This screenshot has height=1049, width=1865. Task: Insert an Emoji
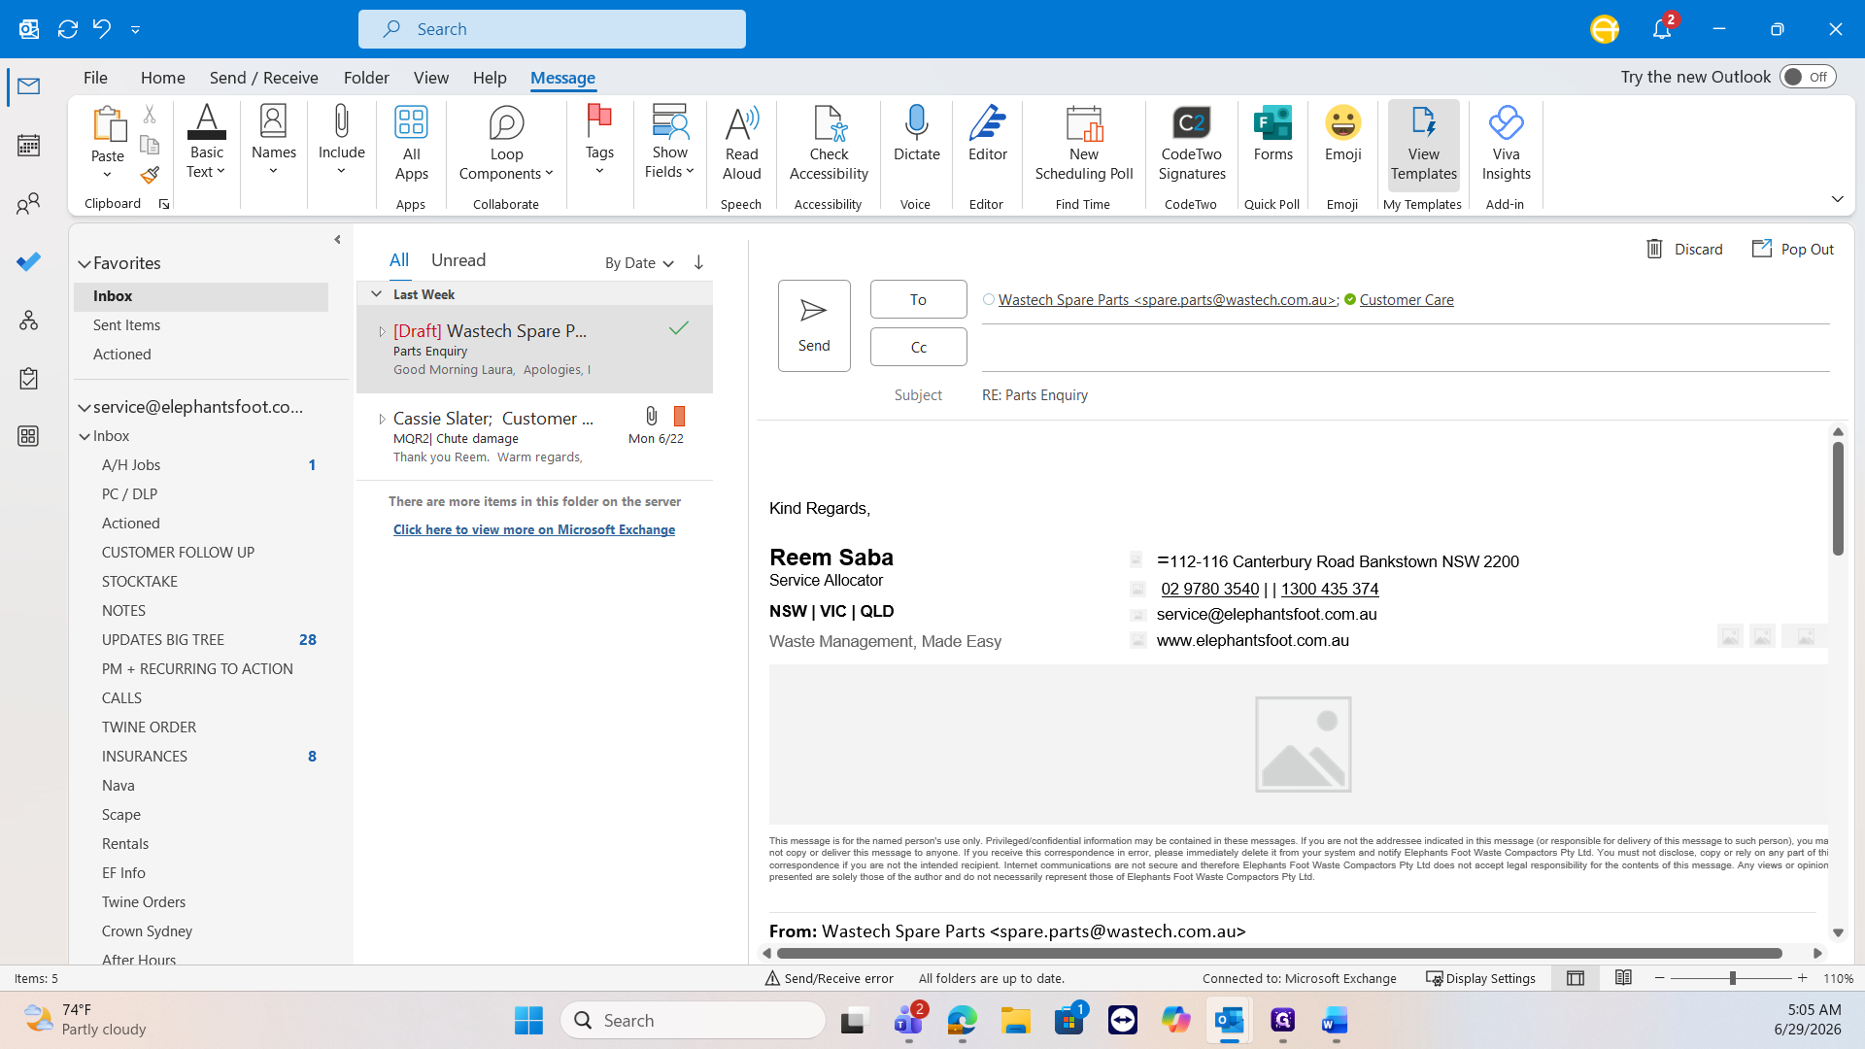click(1343, 134)
